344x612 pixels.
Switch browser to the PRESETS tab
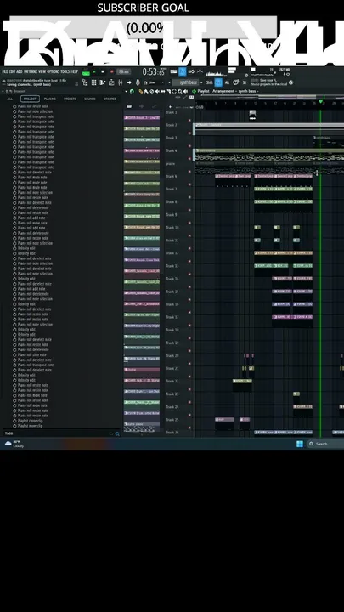[70, 99]
